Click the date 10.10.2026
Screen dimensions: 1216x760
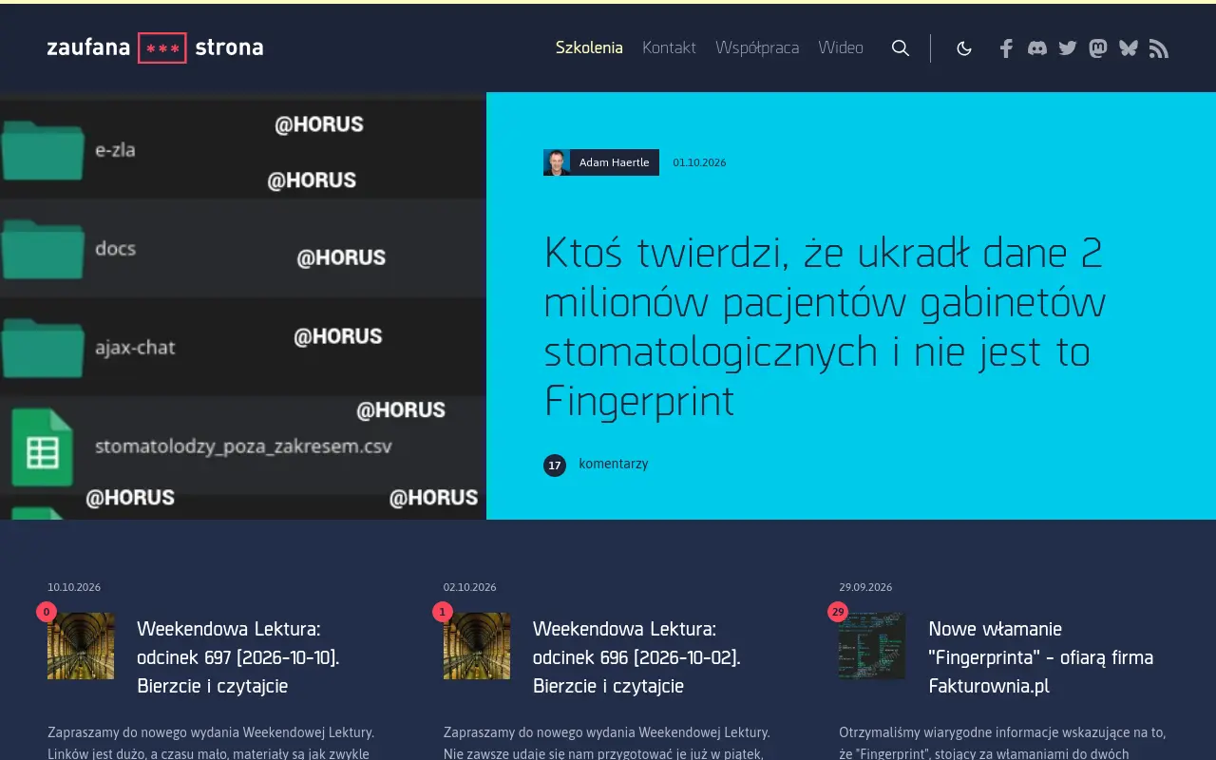point(74,587)
